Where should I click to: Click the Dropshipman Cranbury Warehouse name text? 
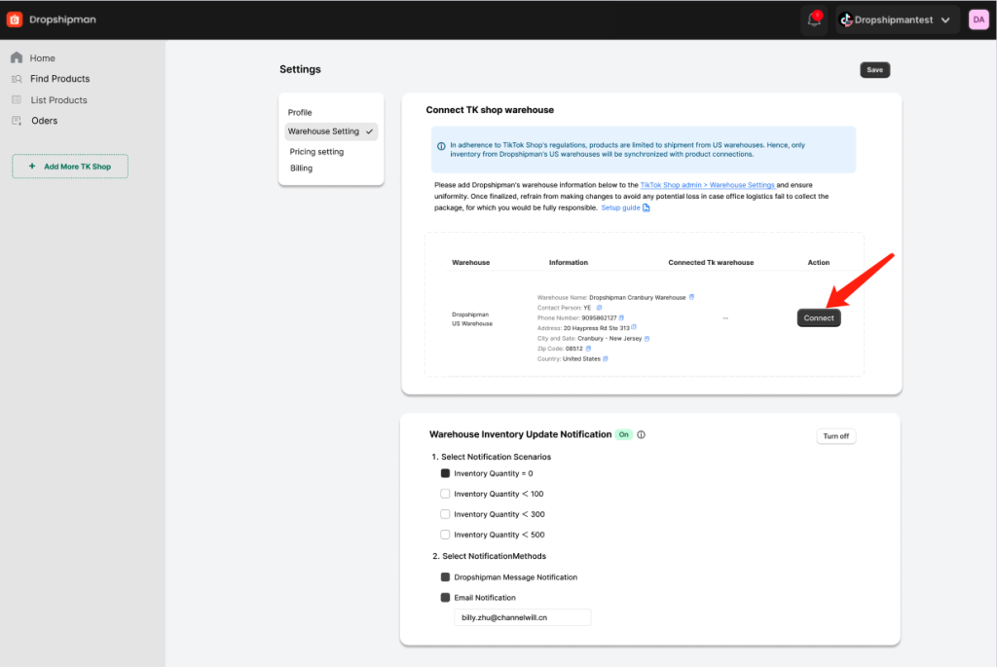click(637, 298)
